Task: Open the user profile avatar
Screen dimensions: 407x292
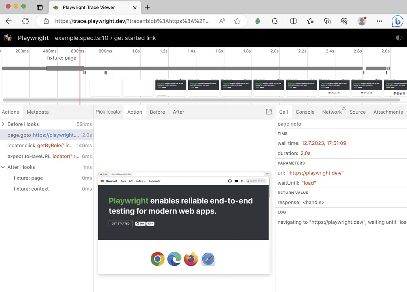Action: [362, 21]
